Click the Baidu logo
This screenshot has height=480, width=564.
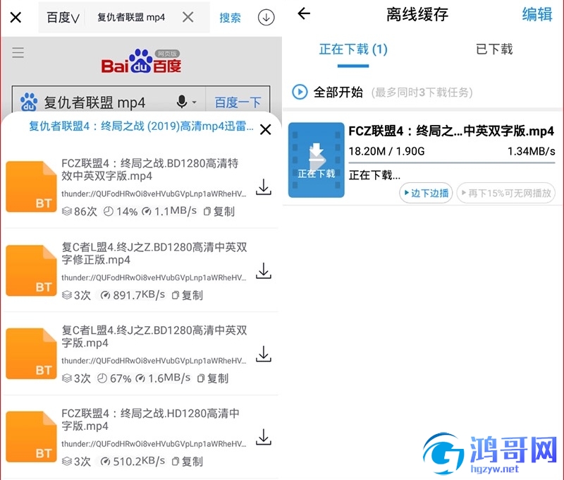click(142, 61)
